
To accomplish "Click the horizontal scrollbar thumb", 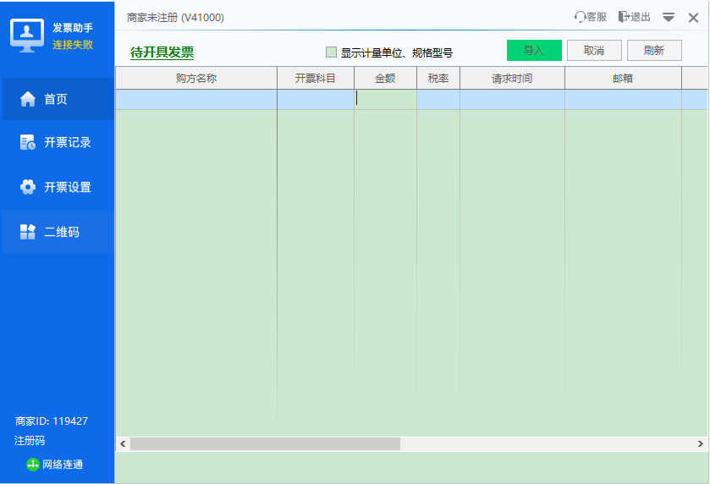I will (266, 443).
